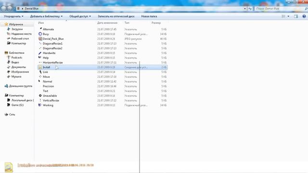Focus the Denial Blue search field
This screenshot has height=173, width=308.
pyautogui.click(x=280, y=9)
